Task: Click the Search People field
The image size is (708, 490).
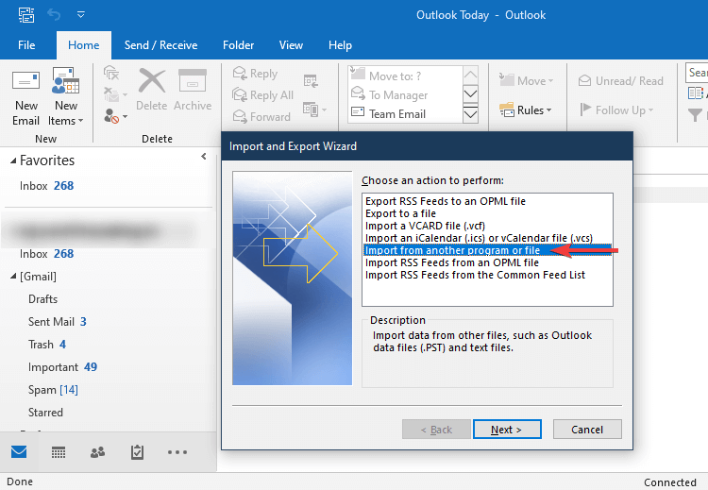Action: point(697,73)
